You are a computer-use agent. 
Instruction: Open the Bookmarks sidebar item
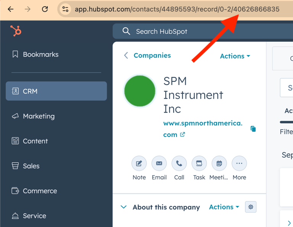coord(40,54)
